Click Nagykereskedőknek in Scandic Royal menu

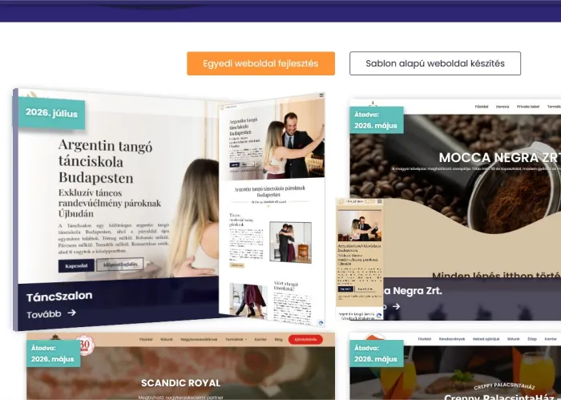(199, 339)
